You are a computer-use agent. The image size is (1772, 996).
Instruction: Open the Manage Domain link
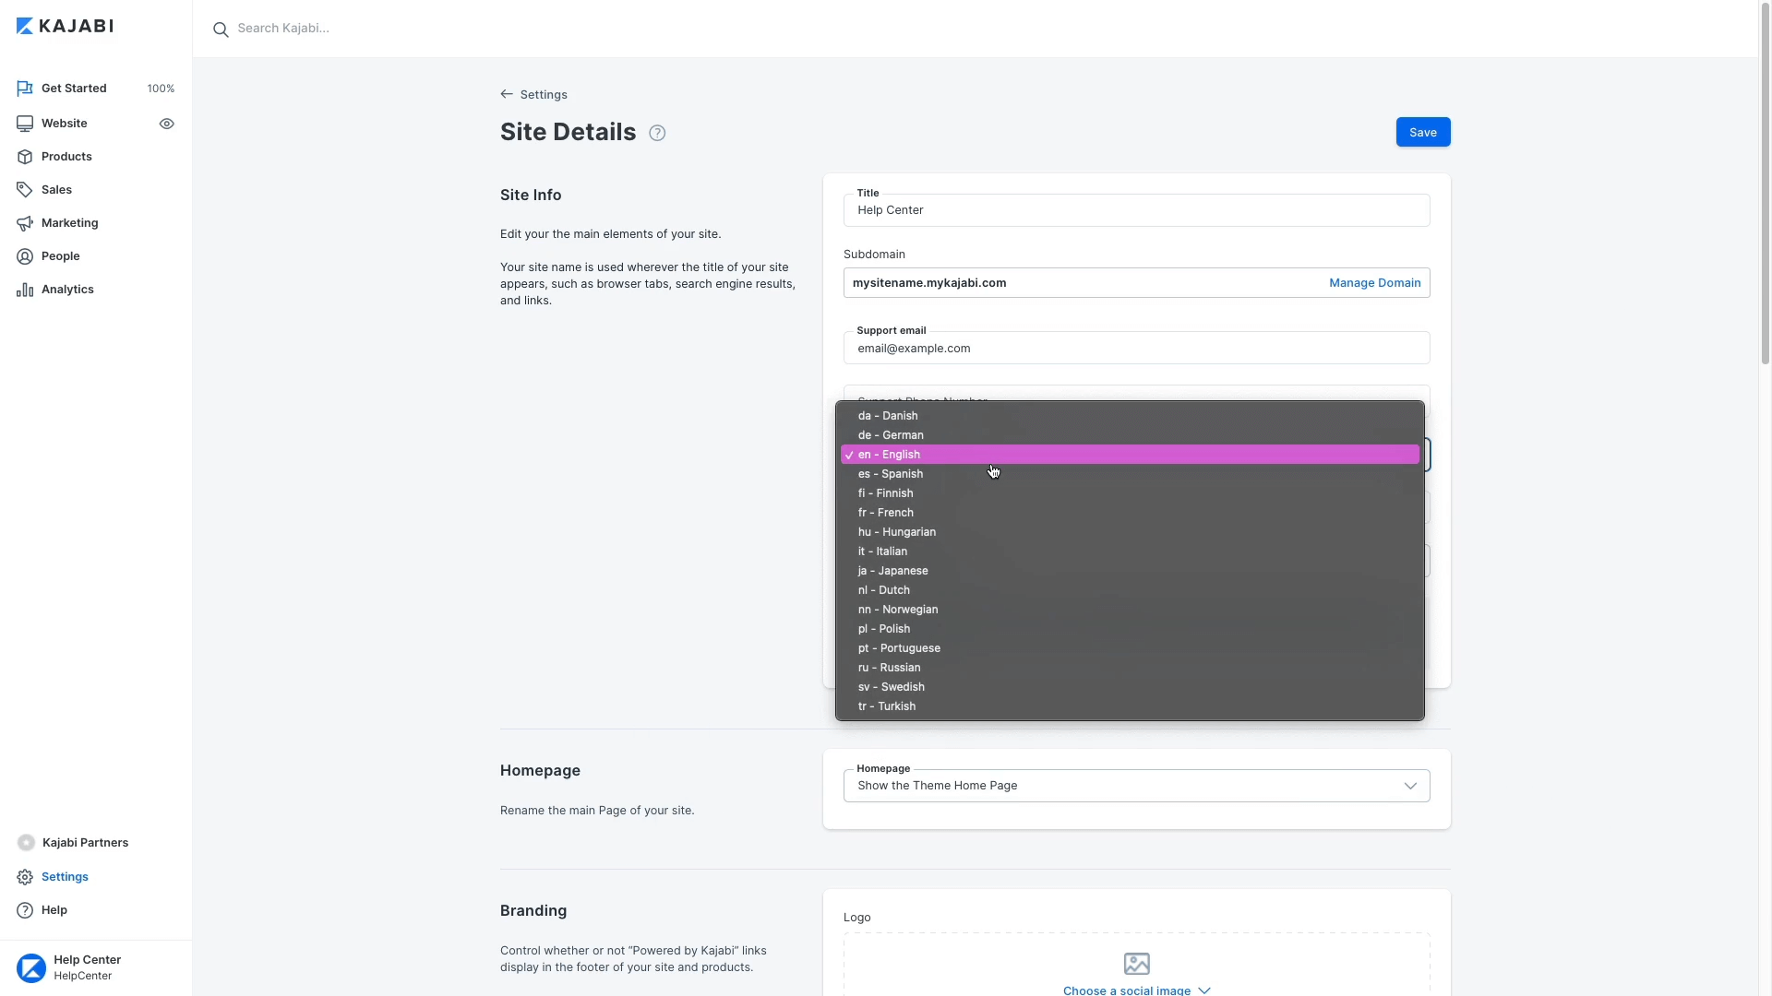[x=1374, y=283]
